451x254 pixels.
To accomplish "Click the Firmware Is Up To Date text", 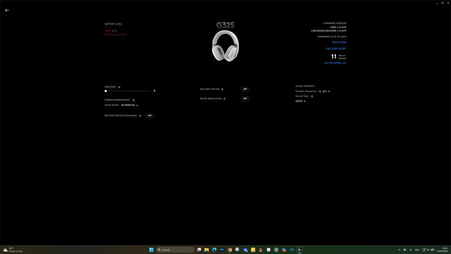I will [x=332, y=37].
